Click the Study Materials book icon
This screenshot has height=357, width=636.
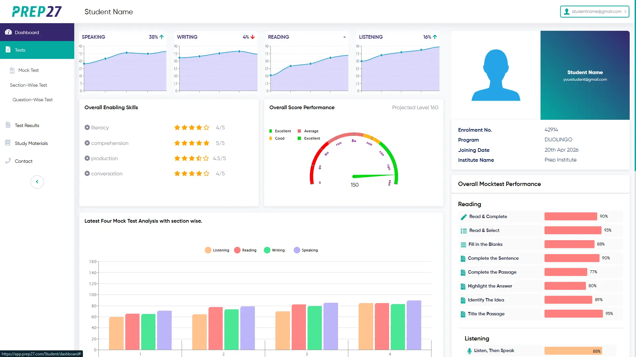click(8, 143)
